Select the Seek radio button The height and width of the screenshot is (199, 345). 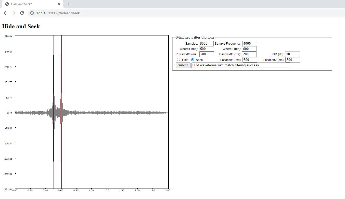point(192,59)
